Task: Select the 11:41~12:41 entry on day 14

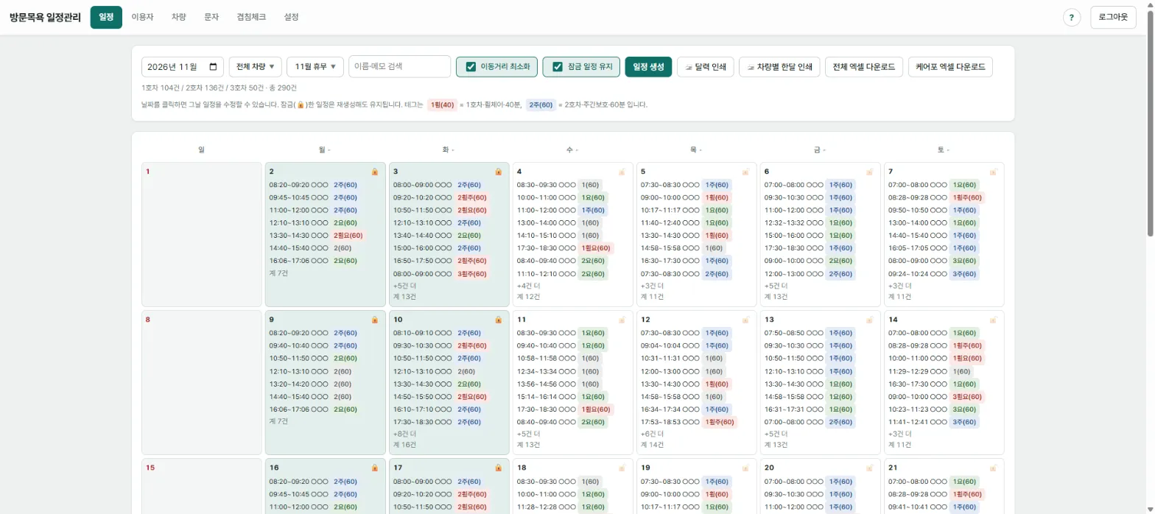Action: (934, 422)
